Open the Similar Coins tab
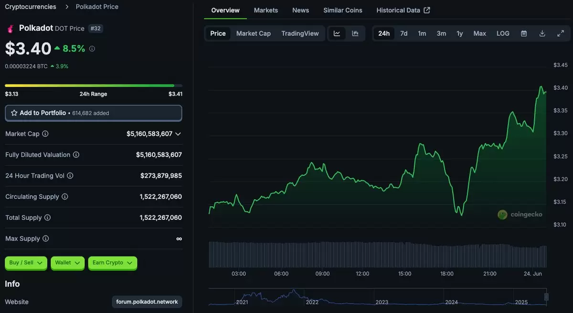This screenshot has width=573, height=313. 343,10
